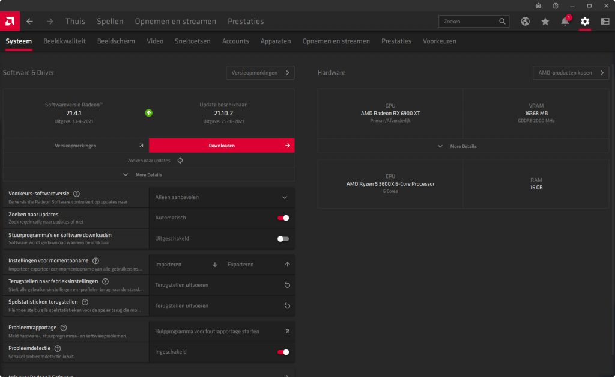The image size is (615, 377).
Task: Click the back navigation arrow
Action: point(30,22)
